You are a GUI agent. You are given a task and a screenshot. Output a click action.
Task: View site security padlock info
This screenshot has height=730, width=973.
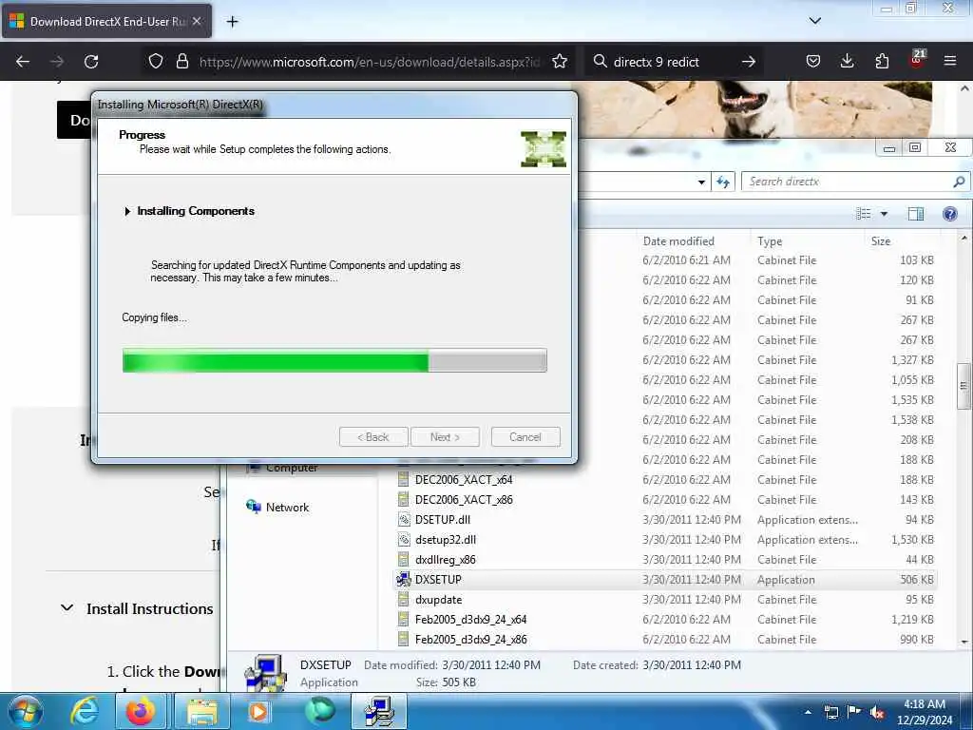(x=181, y=62)
